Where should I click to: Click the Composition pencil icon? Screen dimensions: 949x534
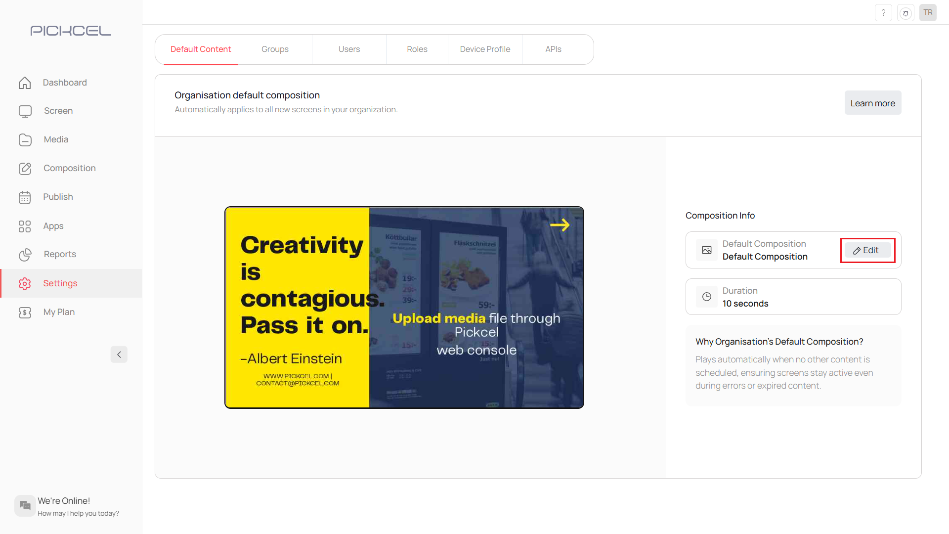click(25, 169)
